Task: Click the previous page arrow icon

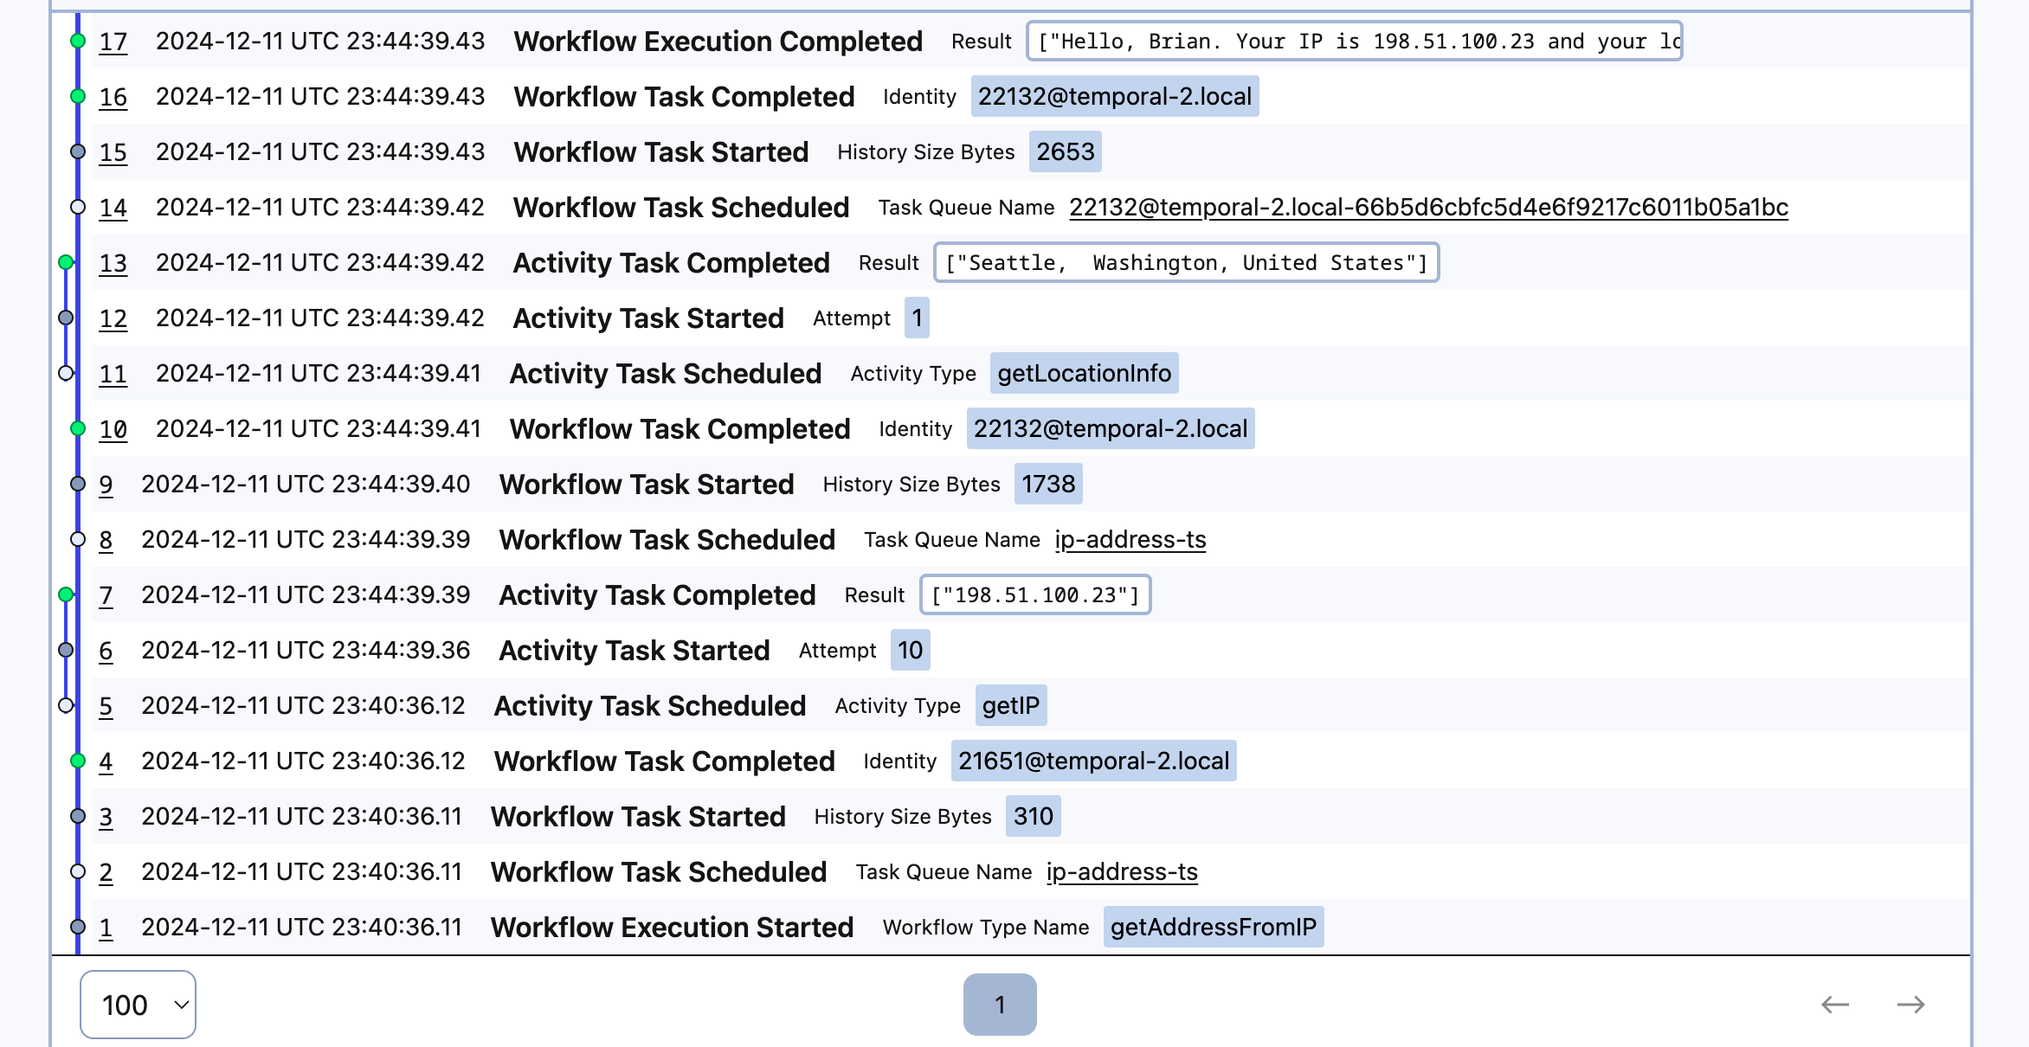Action: tap(1834, 1005)
